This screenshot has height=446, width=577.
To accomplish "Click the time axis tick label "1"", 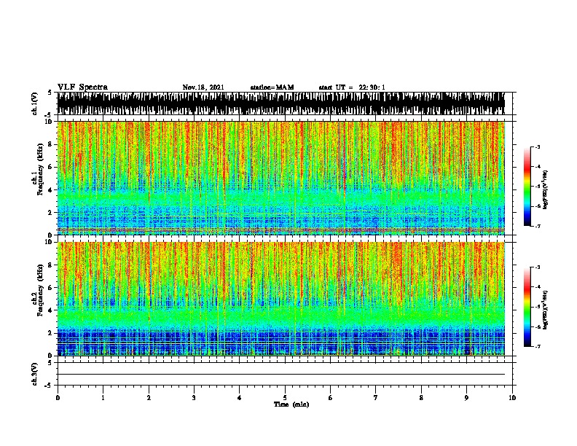I will coord(103,398).
